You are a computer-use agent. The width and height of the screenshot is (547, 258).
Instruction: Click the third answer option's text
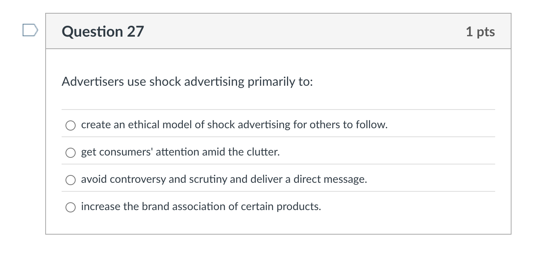(224, 179)
